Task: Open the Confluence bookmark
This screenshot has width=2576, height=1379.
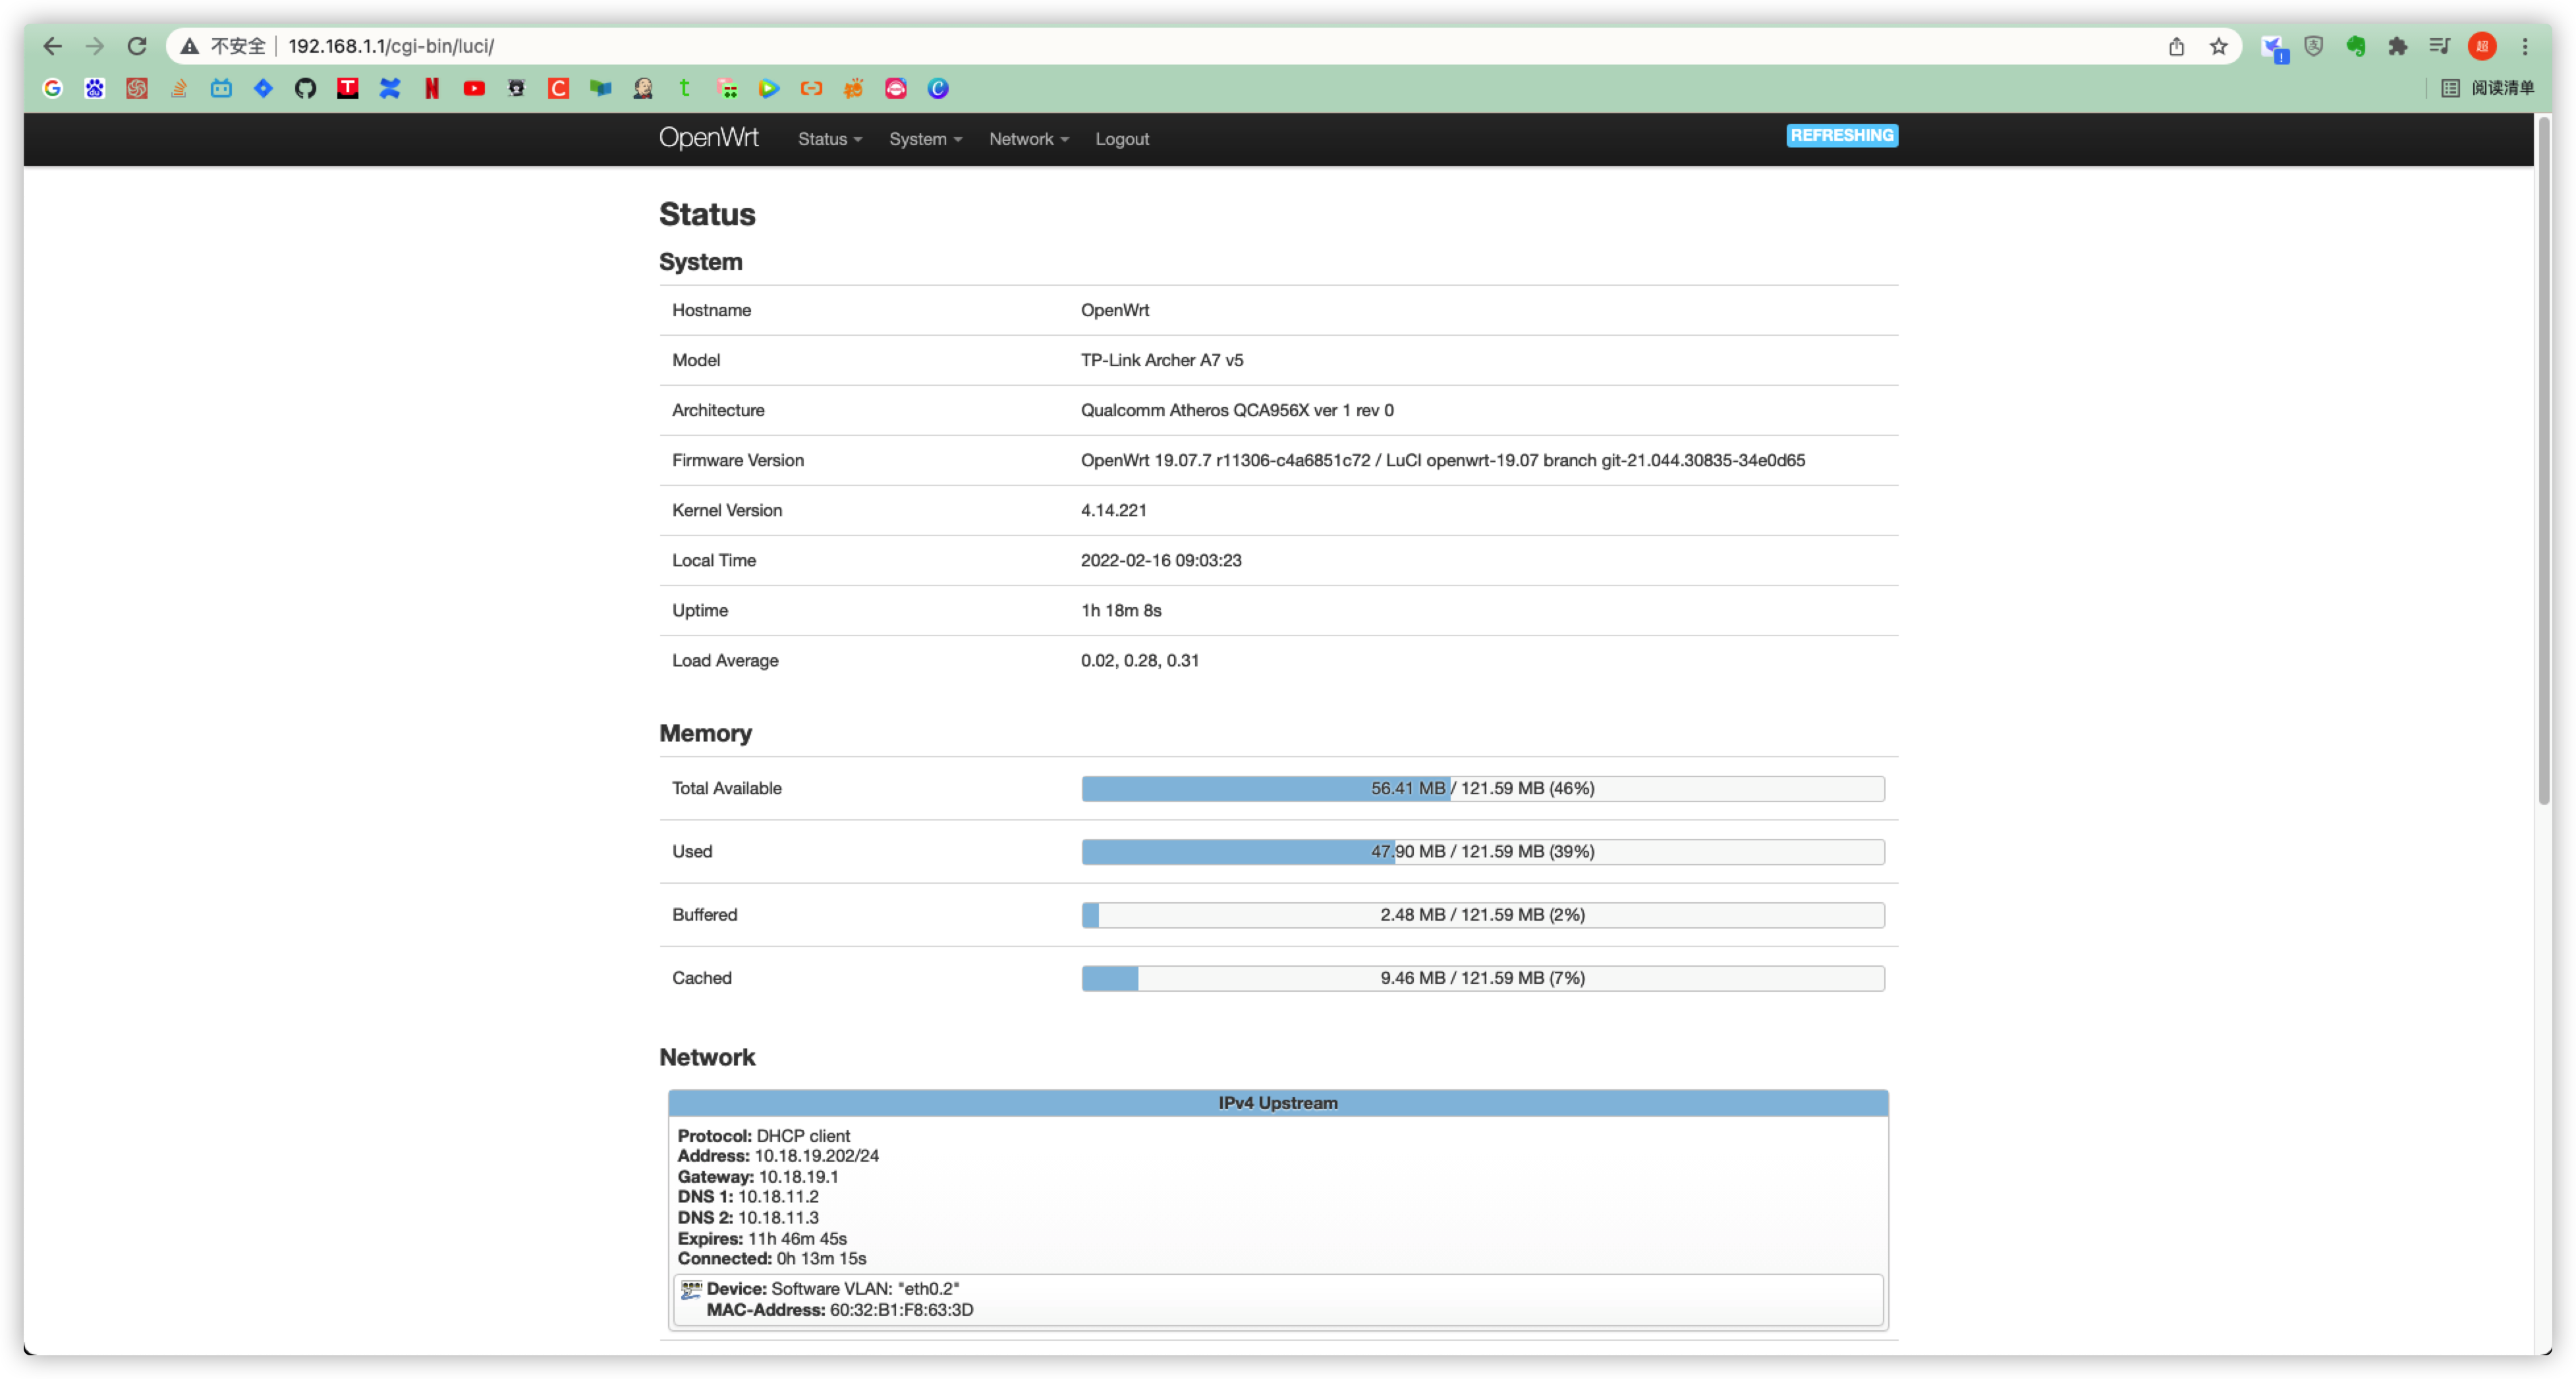Action: 390,89
